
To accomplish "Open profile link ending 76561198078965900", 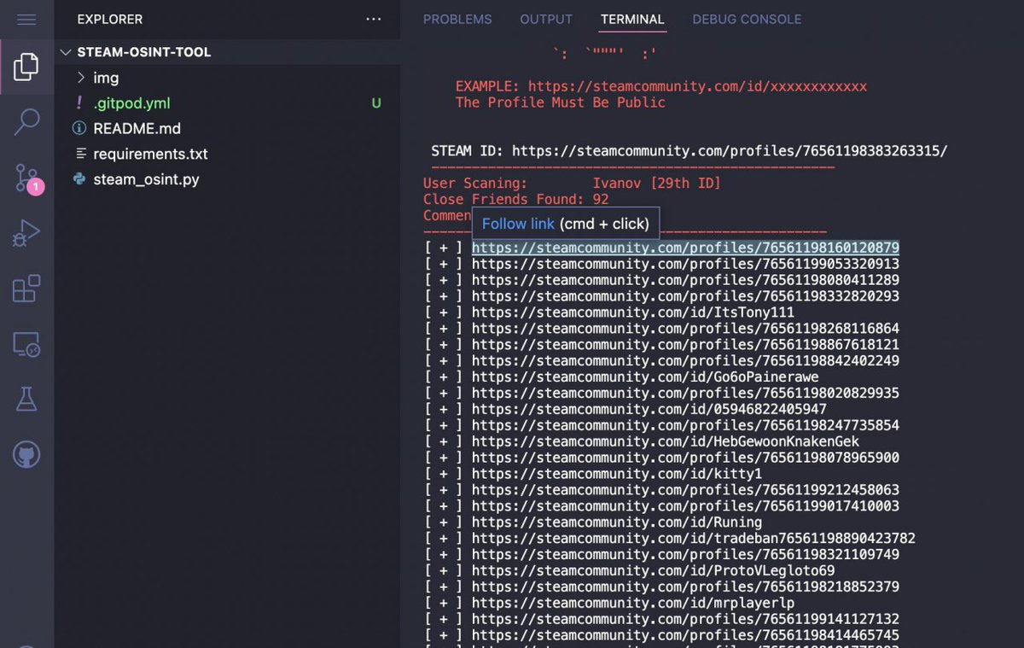I will coord(685,458).
